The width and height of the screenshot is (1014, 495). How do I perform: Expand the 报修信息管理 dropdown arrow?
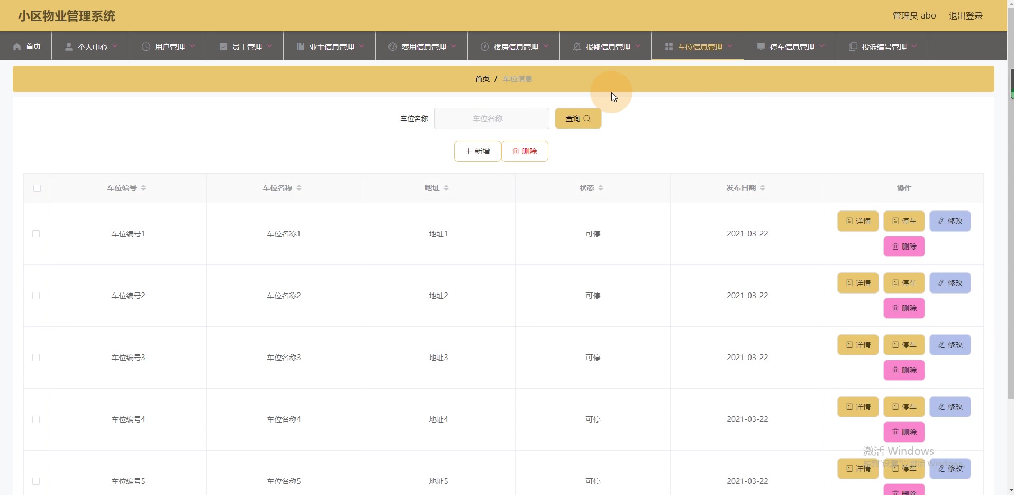[638, 46]
